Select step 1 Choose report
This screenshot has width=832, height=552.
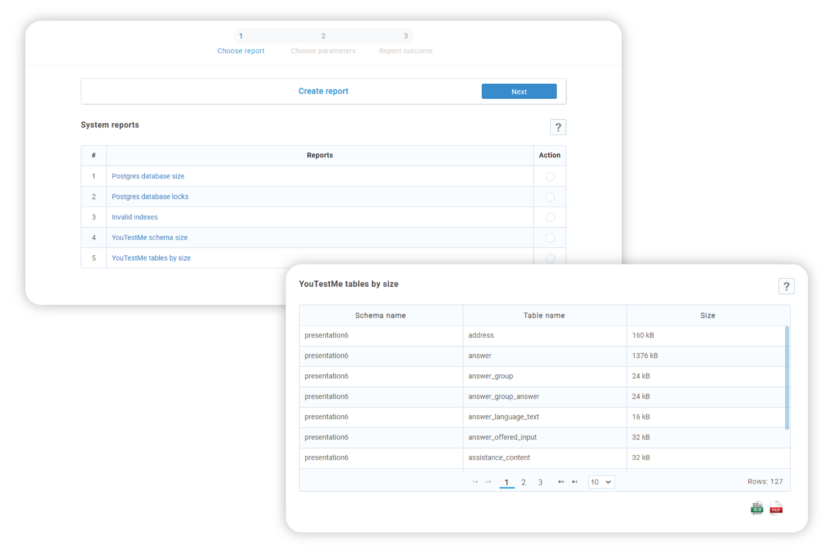click(241, 50)
